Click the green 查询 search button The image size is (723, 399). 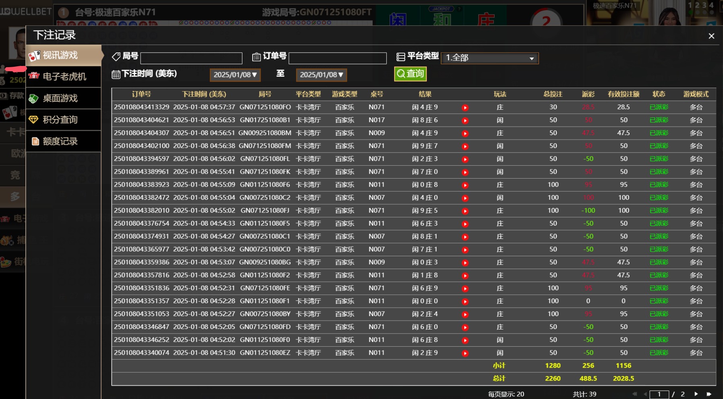pyautogui.click(x=410, y=74)
